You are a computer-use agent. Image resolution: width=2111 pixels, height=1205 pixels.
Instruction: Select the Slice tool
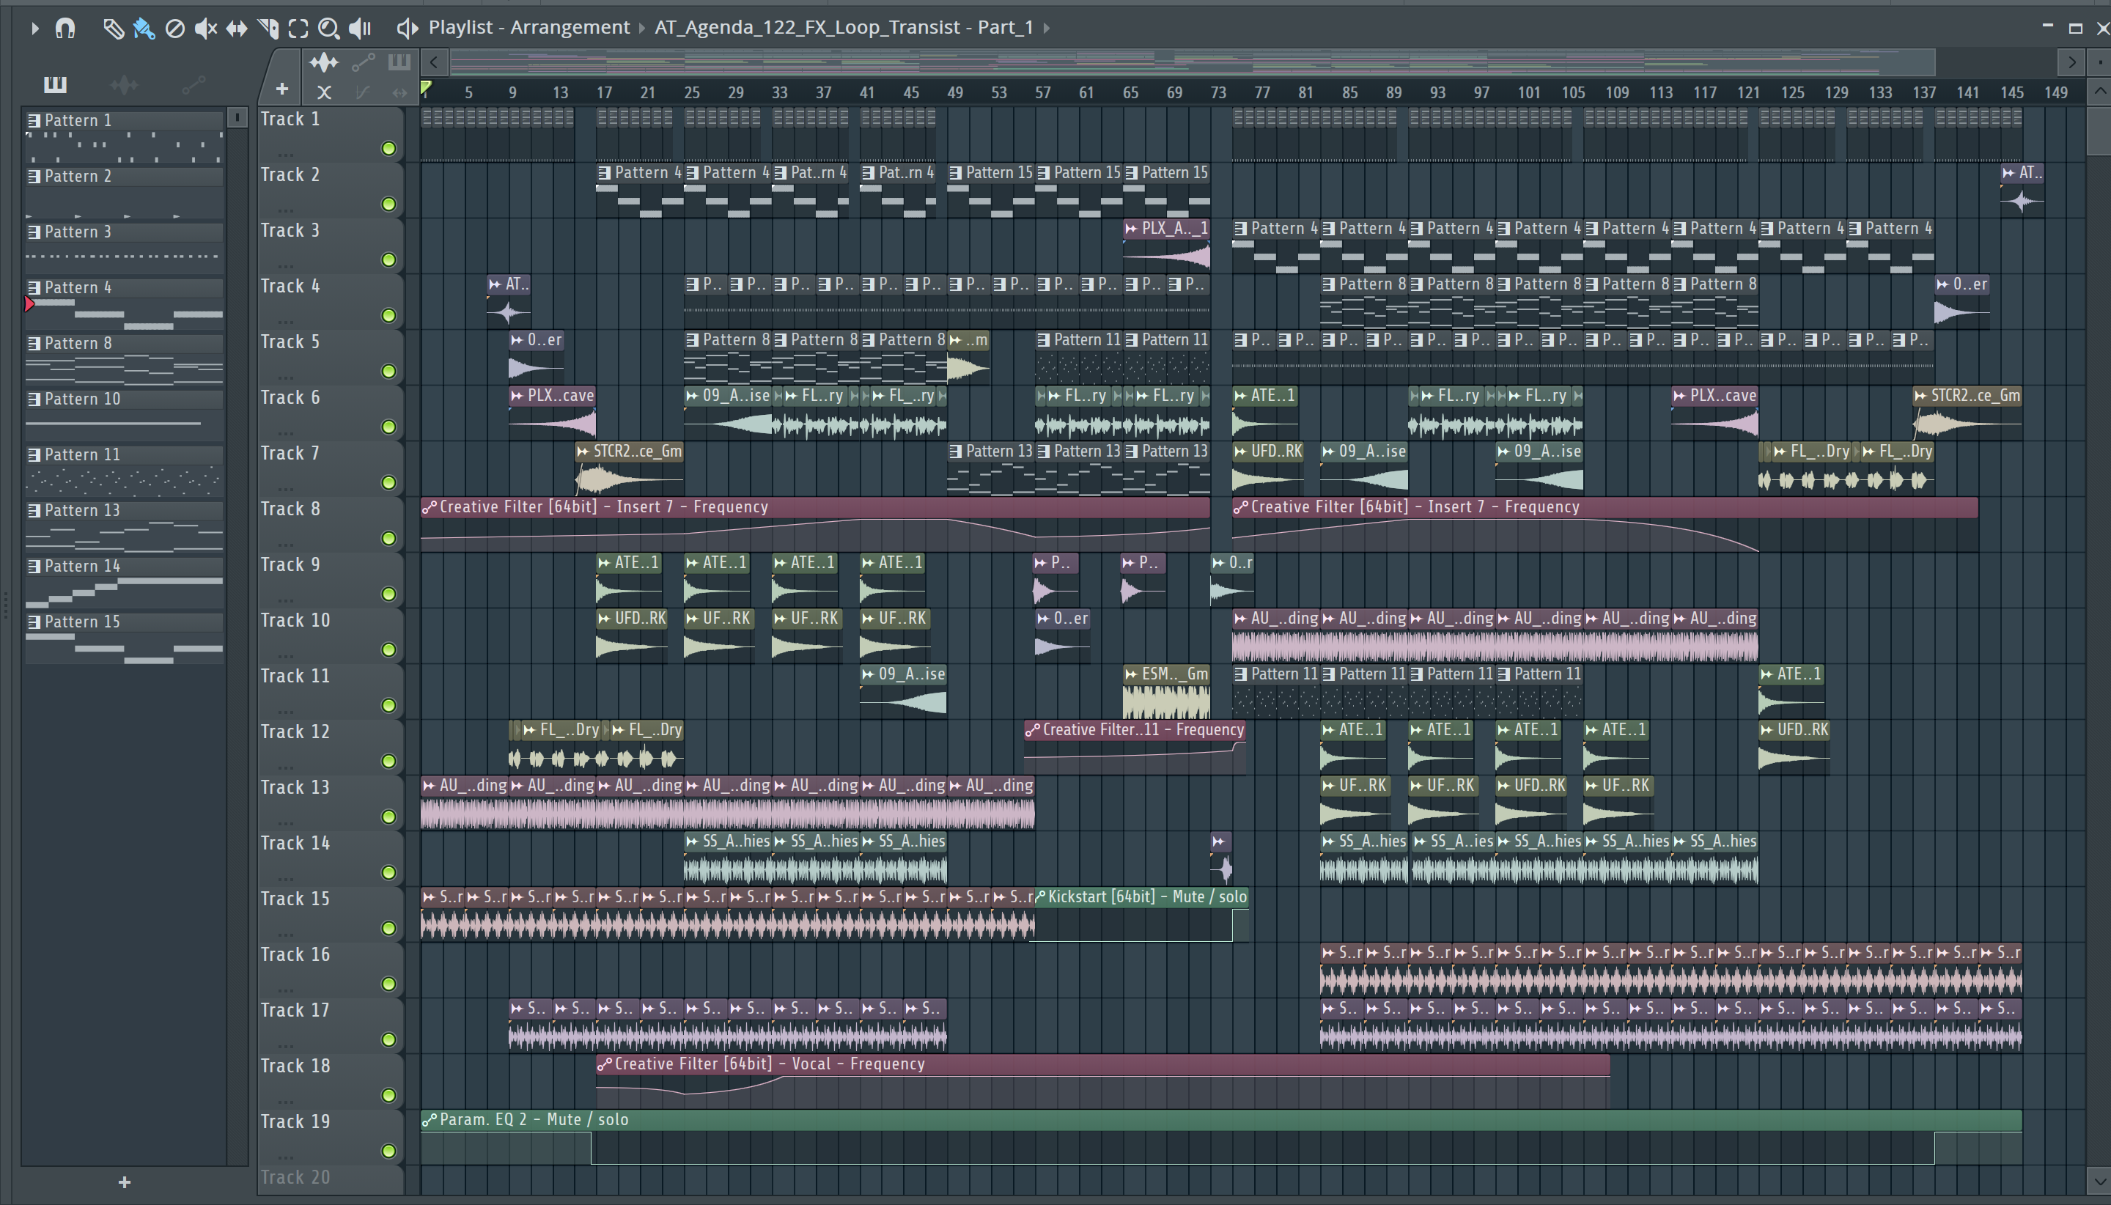[268, 29]
